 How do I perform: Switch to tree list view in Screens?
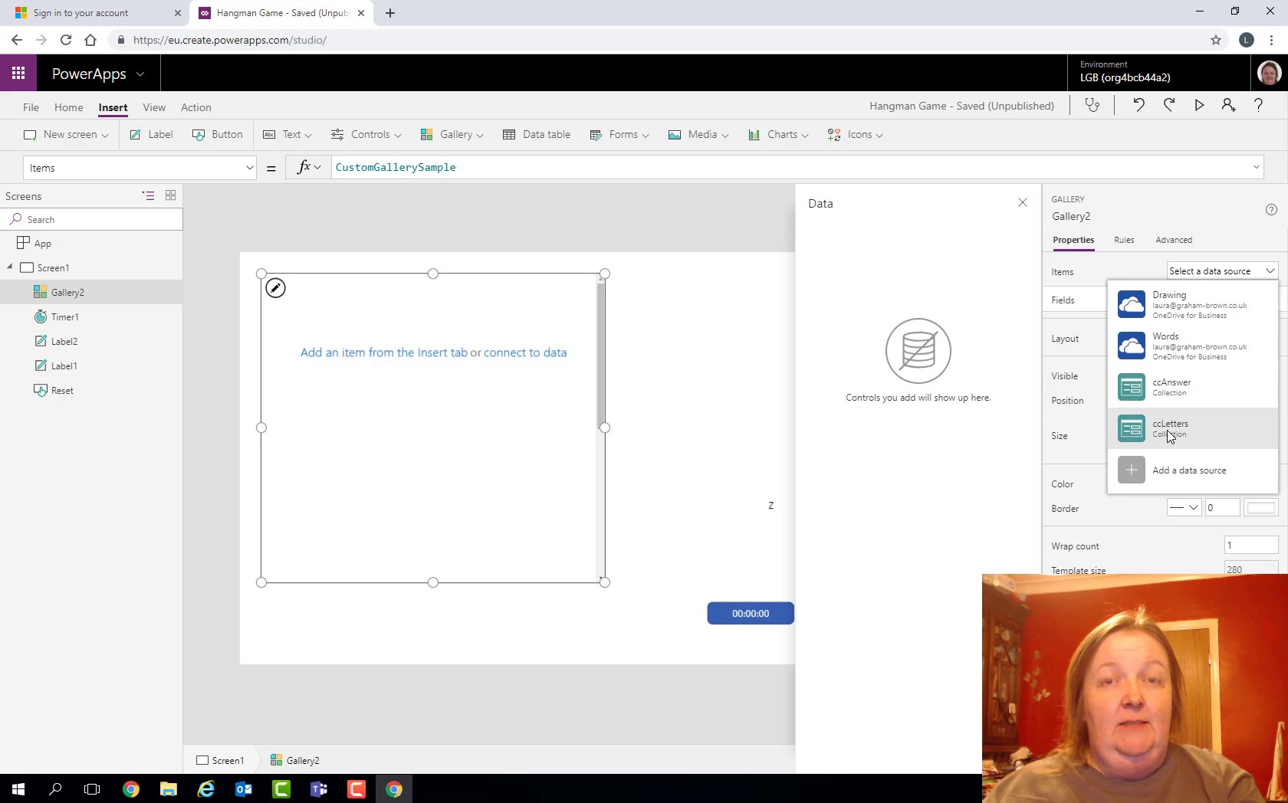pyautogui.click(x=148, y=196)
